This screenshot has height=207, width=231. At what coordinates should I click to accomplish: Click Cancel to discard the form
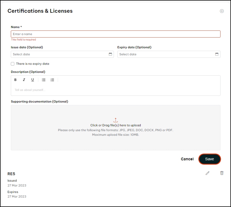tap(187, 159)
